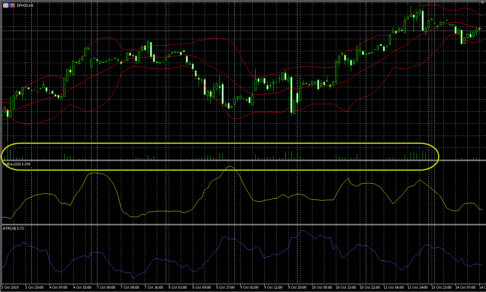Click the 7 Oct 08:00 time label
Screen dimensions: 486x292
tap(130, 288)
